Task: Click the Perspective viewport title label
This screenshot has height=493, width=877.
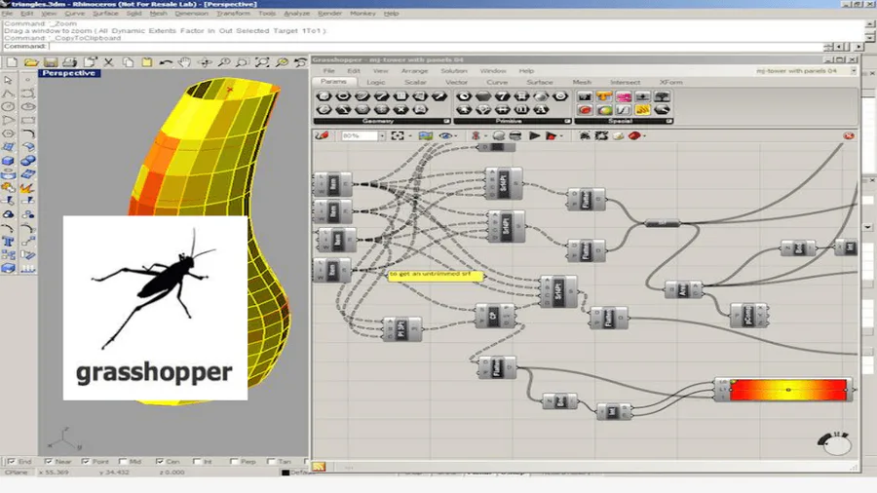Action: click(x=68, y=73)
